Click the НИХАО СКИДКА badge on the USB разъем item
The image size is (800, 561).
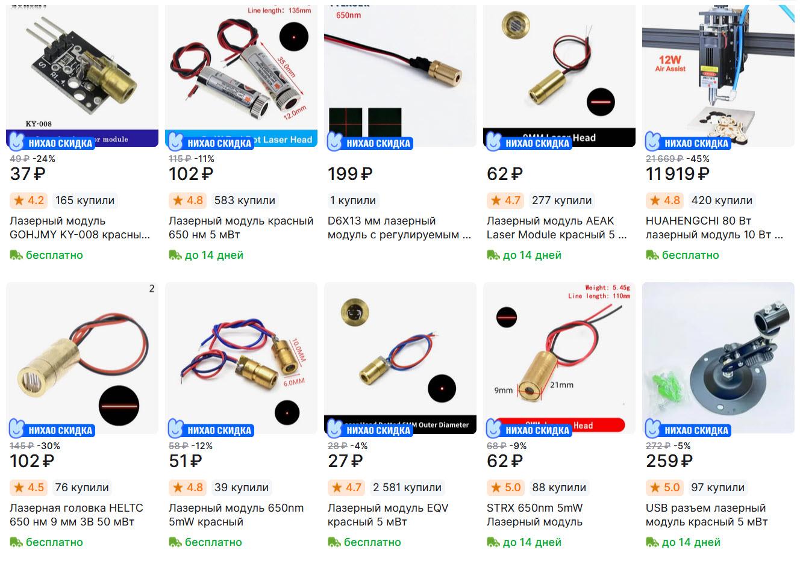tap(687, 430)
